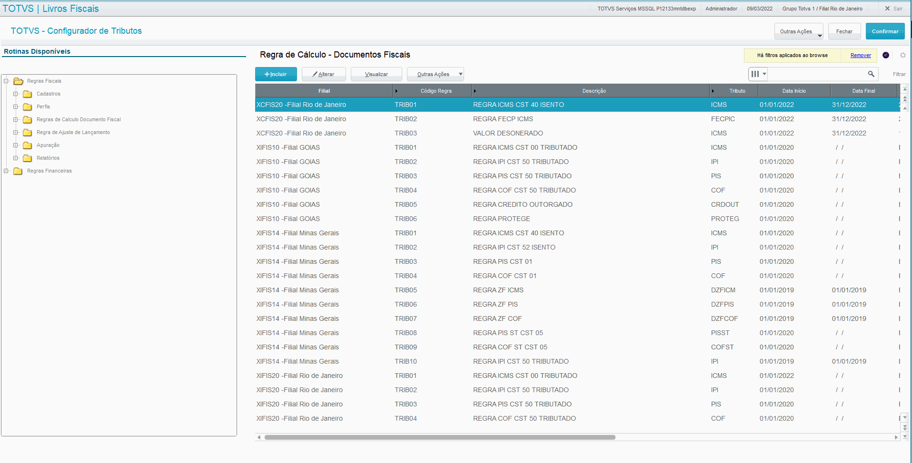The width and height of the screenshot is (912, 463).
Task: Click the left arrow of horizontal scrollbar
Action: (259, 437)
